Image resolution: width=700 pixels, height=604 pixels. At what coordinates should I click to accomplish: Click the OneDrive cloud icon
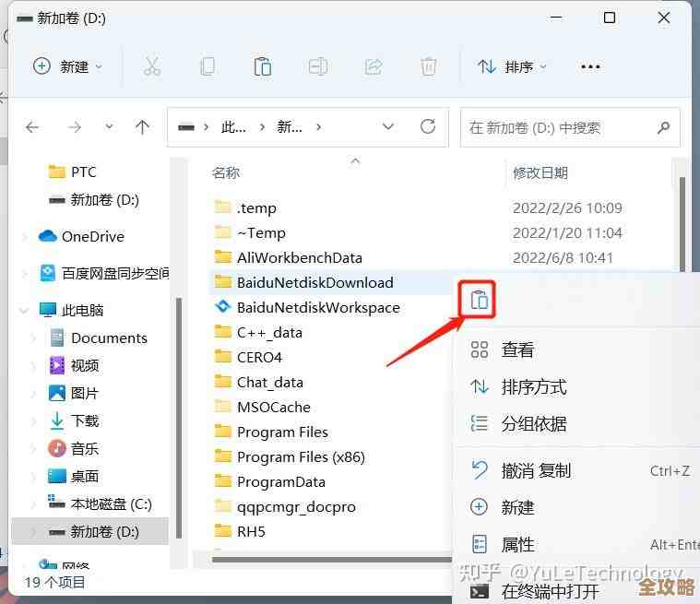click(x=48, y=236)
